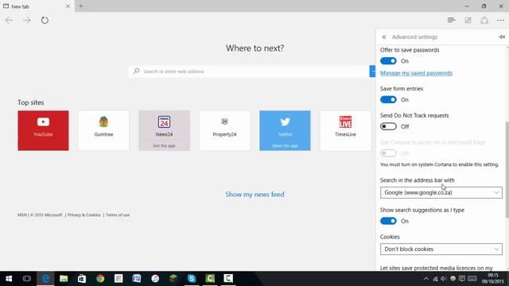
Task: Open the Gumtree top site tile
Action: tap(103, 130)
